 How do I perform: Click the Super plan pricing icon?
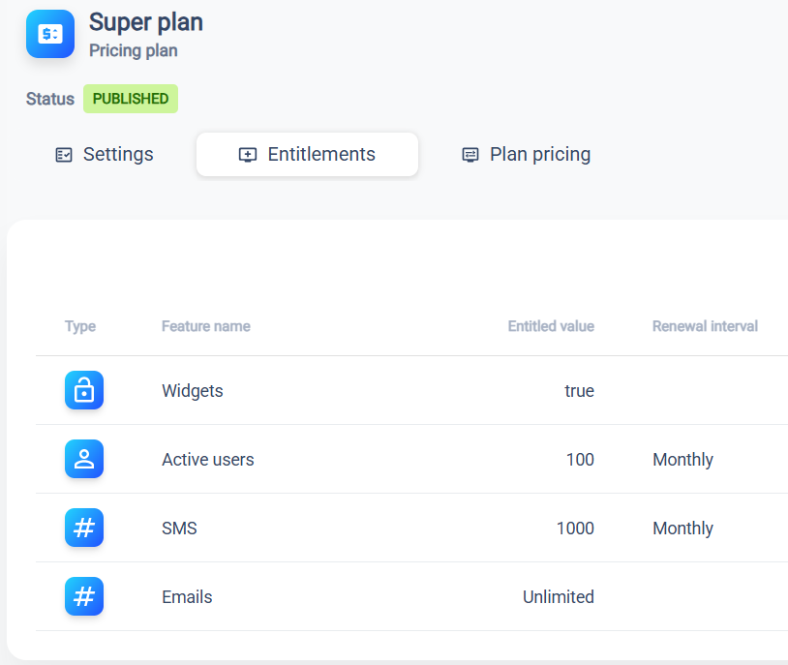coord(50,34)
